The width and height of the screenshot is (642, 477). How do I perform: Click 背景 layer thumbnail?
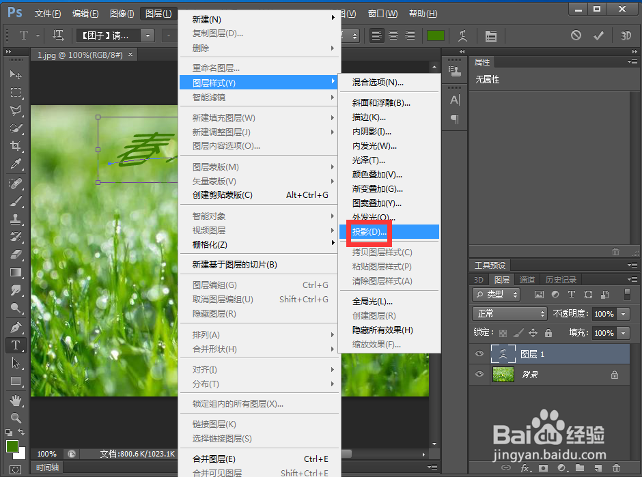coord(503,375)
